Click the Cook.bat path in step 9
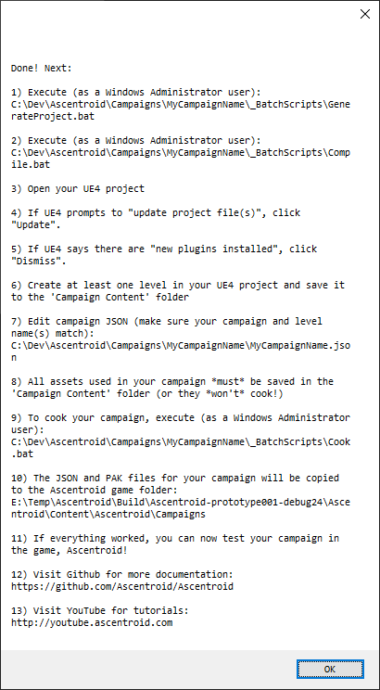This screenshot has height=690, width=380. click(181, 448)
